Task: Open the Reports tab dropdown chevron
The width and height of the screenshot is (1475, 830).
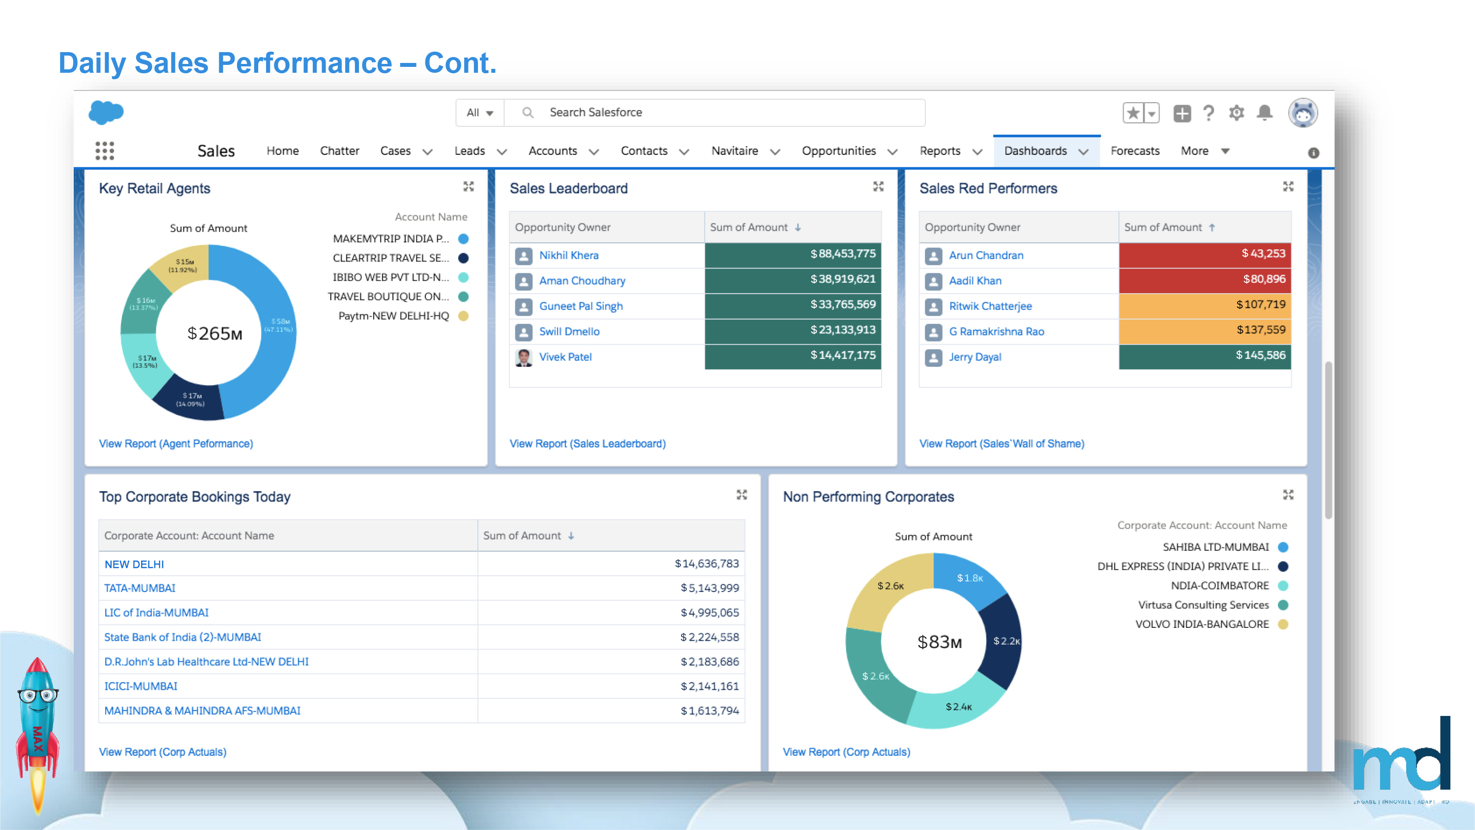Action: 977,152
